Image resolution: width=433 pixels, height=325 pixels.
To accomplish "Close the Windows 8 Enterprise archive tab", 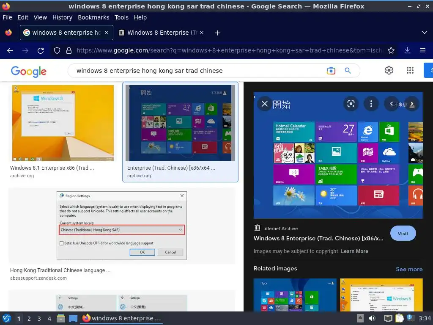I will coord(202,33).
